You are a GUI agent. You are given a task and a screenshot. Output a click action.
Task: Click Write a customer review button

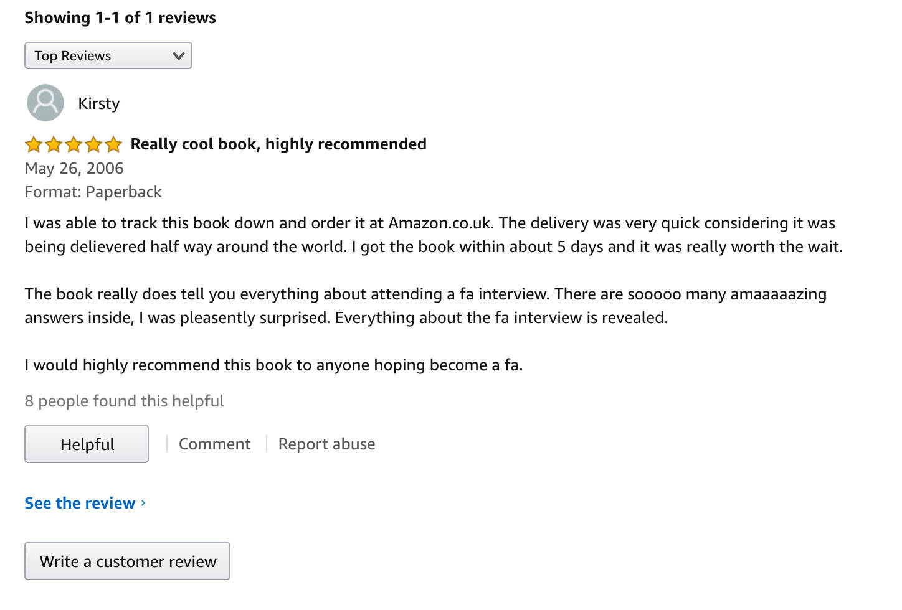[x=128, y=561]
